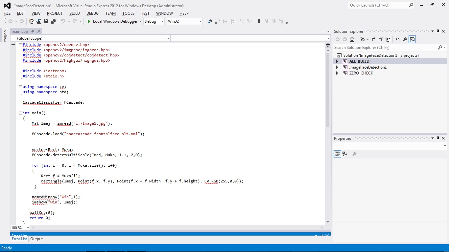
Task: Toggle Preview Selected Items in Solution Explorer
Action: click(x=412, y=39)
